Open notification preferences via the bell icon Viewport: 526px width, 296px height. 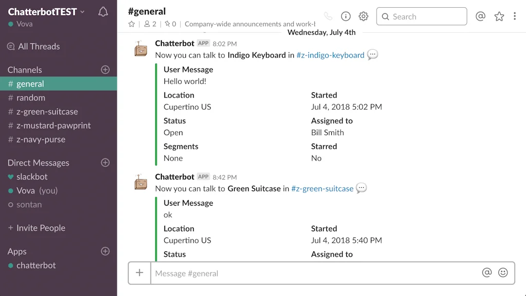(x=103, y=12)
